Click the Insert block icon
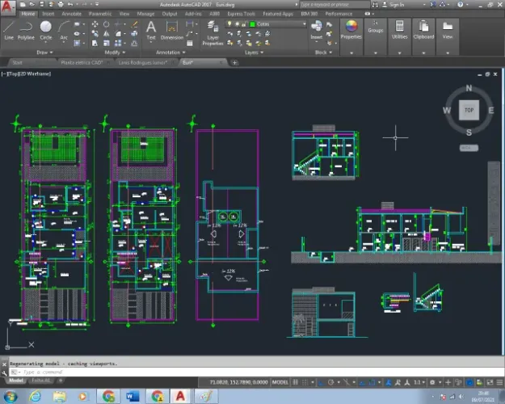 coord(316,30)
